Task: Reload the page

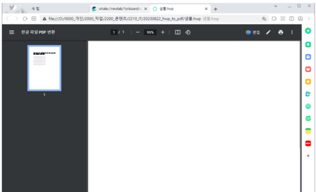Action: [25, 19]
